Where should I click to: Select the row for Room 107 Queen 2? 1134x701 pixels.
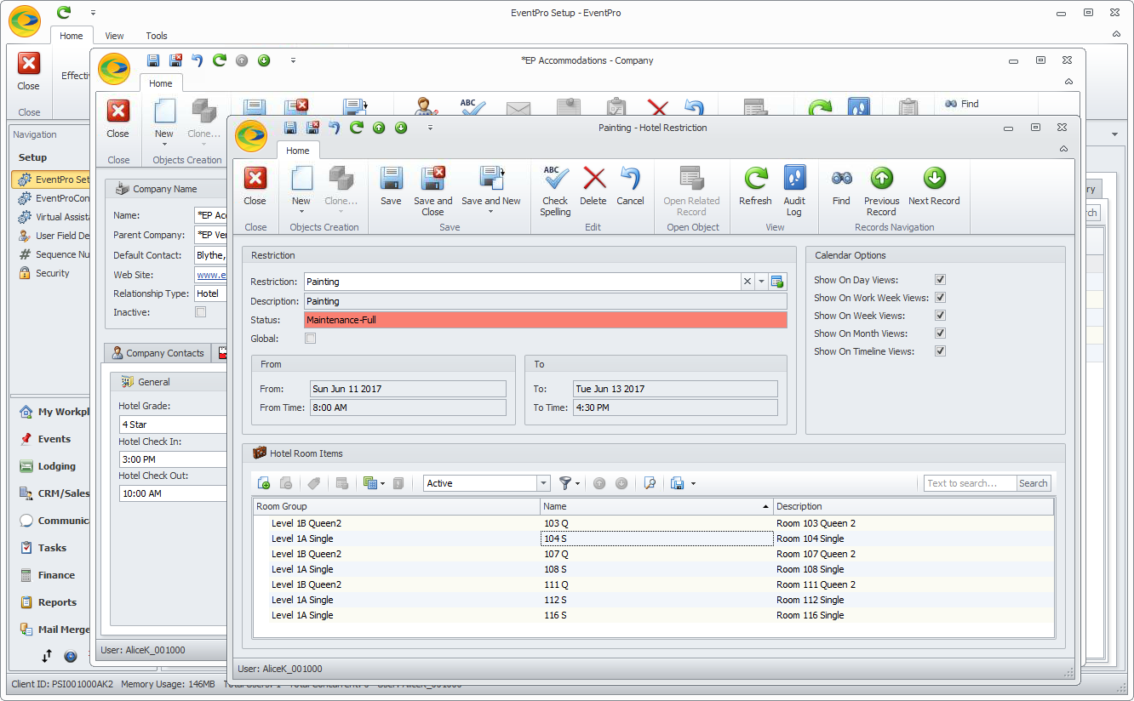(653, 554)
